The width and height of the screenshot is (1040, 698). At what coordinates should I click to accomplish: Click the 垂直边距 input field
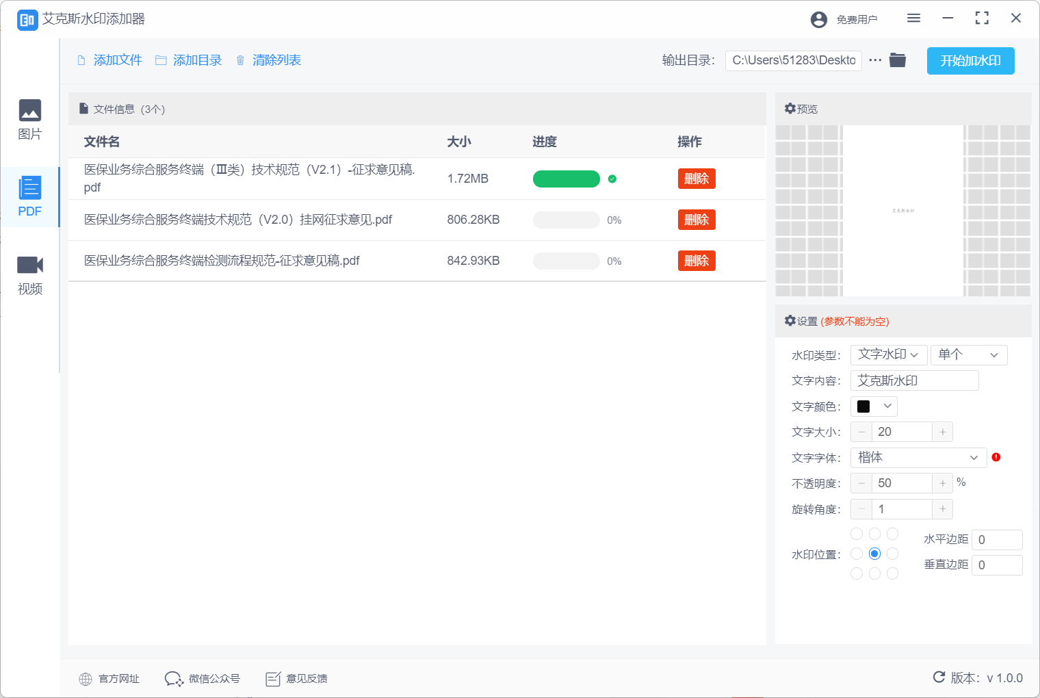click(x=997, y=565)
